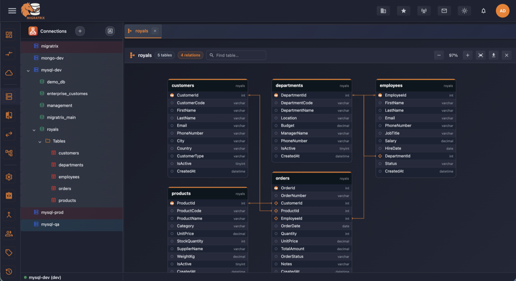Select the cloud connections icon in the sidebar
This screenshot has height=281, width=516.
9,73
